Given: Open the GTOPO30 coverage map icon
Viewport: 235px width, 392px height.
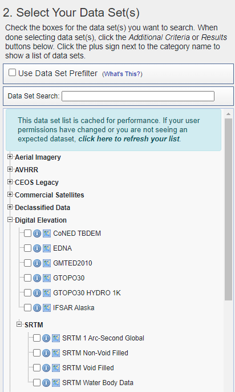Looking at the screenshot, I should point(47,278).
